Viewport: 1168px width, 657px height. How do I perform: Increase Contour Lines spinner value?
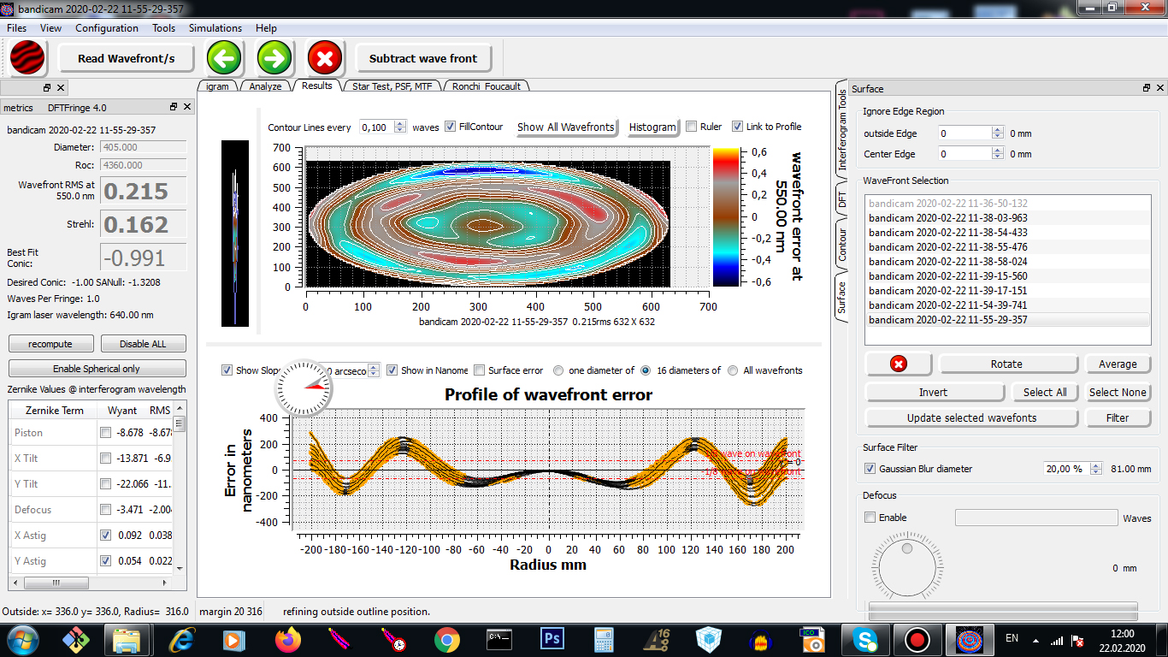pos(400,123)
